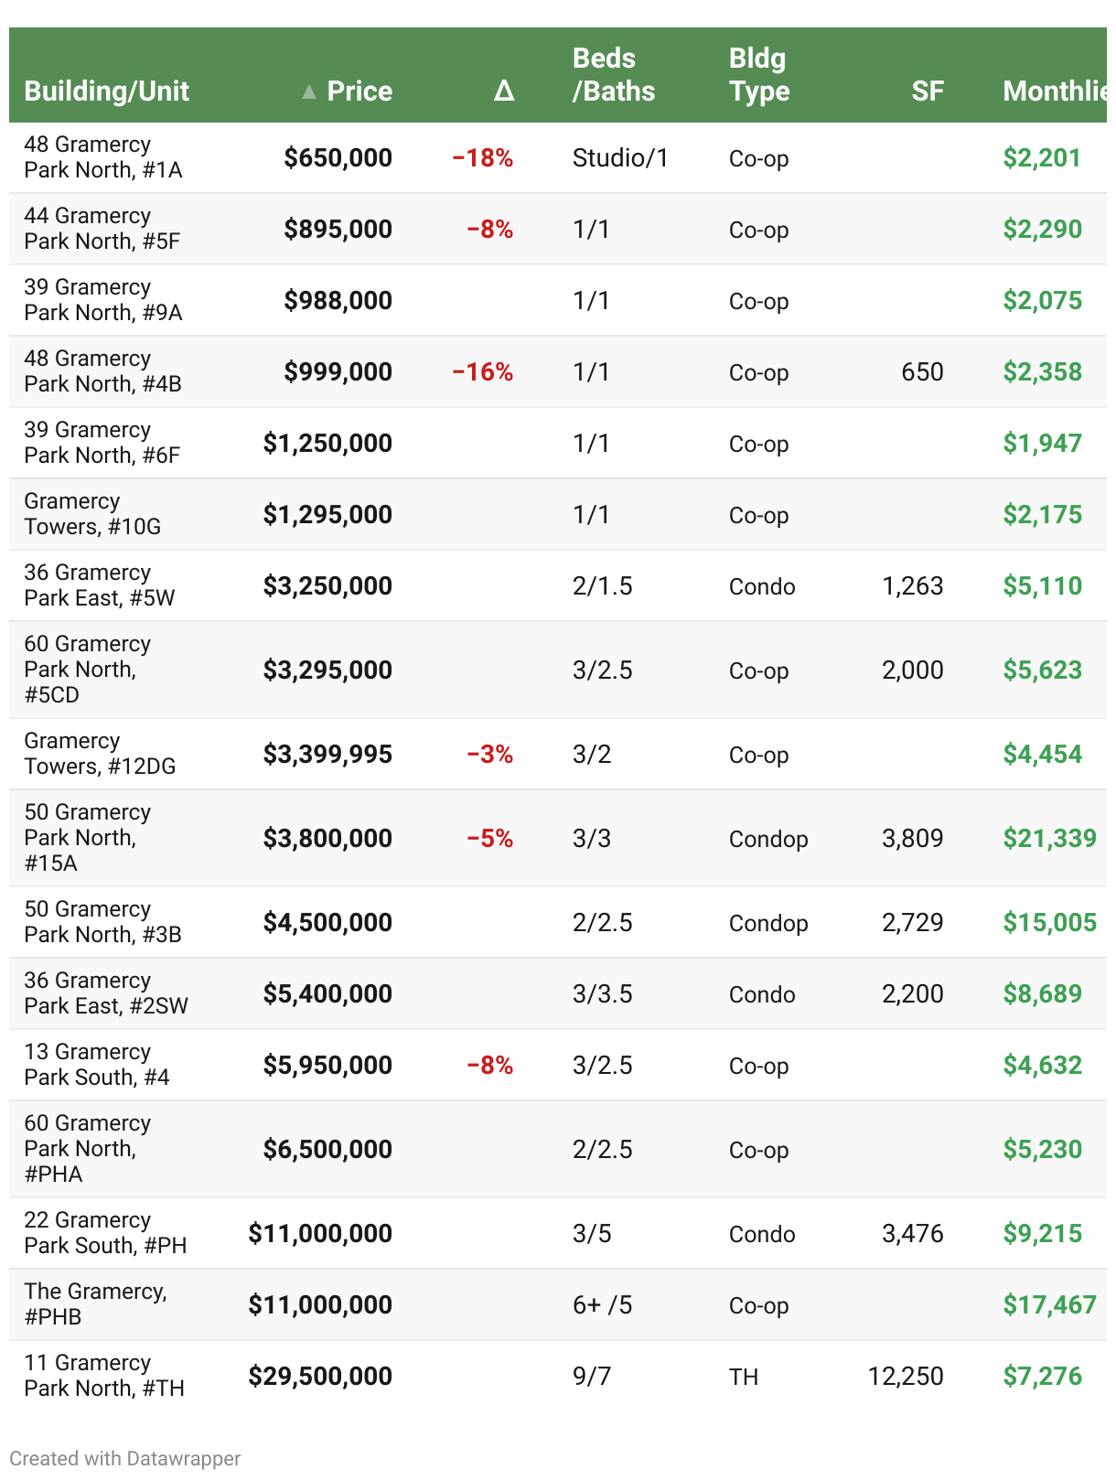
Task: Open the Created with Datawrapper link
Action: click(125, 1458)
